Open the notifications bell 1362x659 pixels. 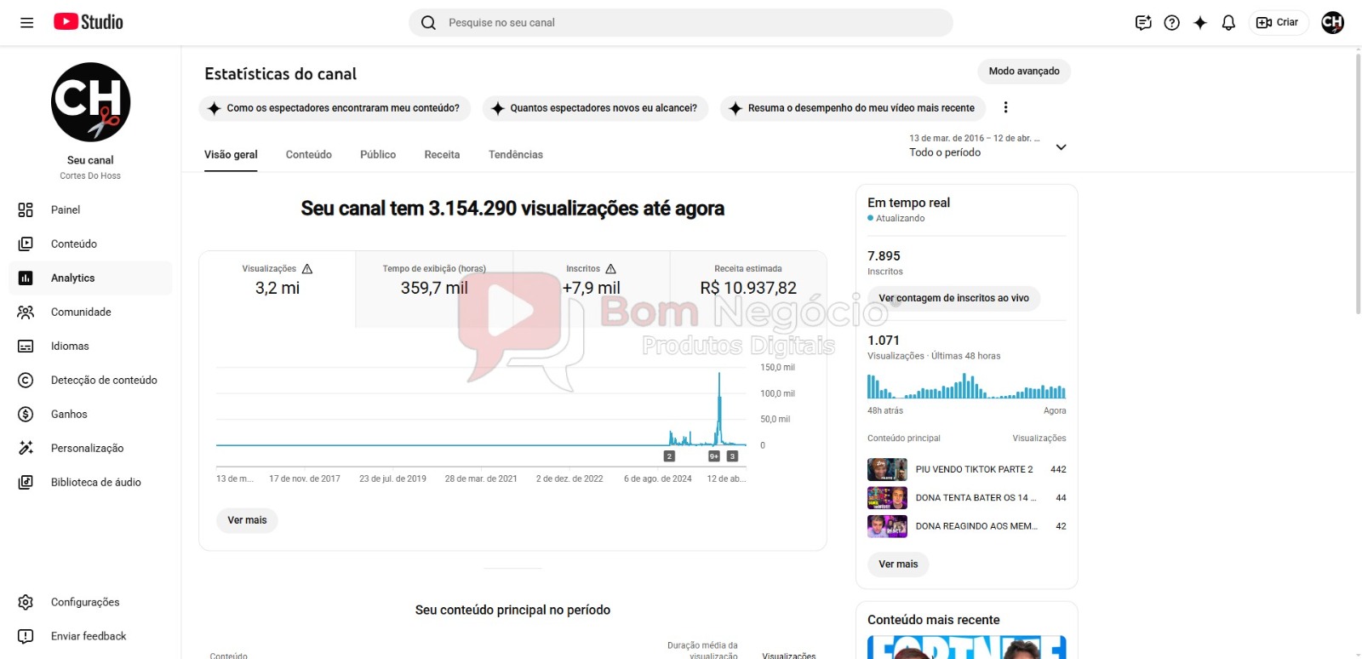tap(1228, 23)
